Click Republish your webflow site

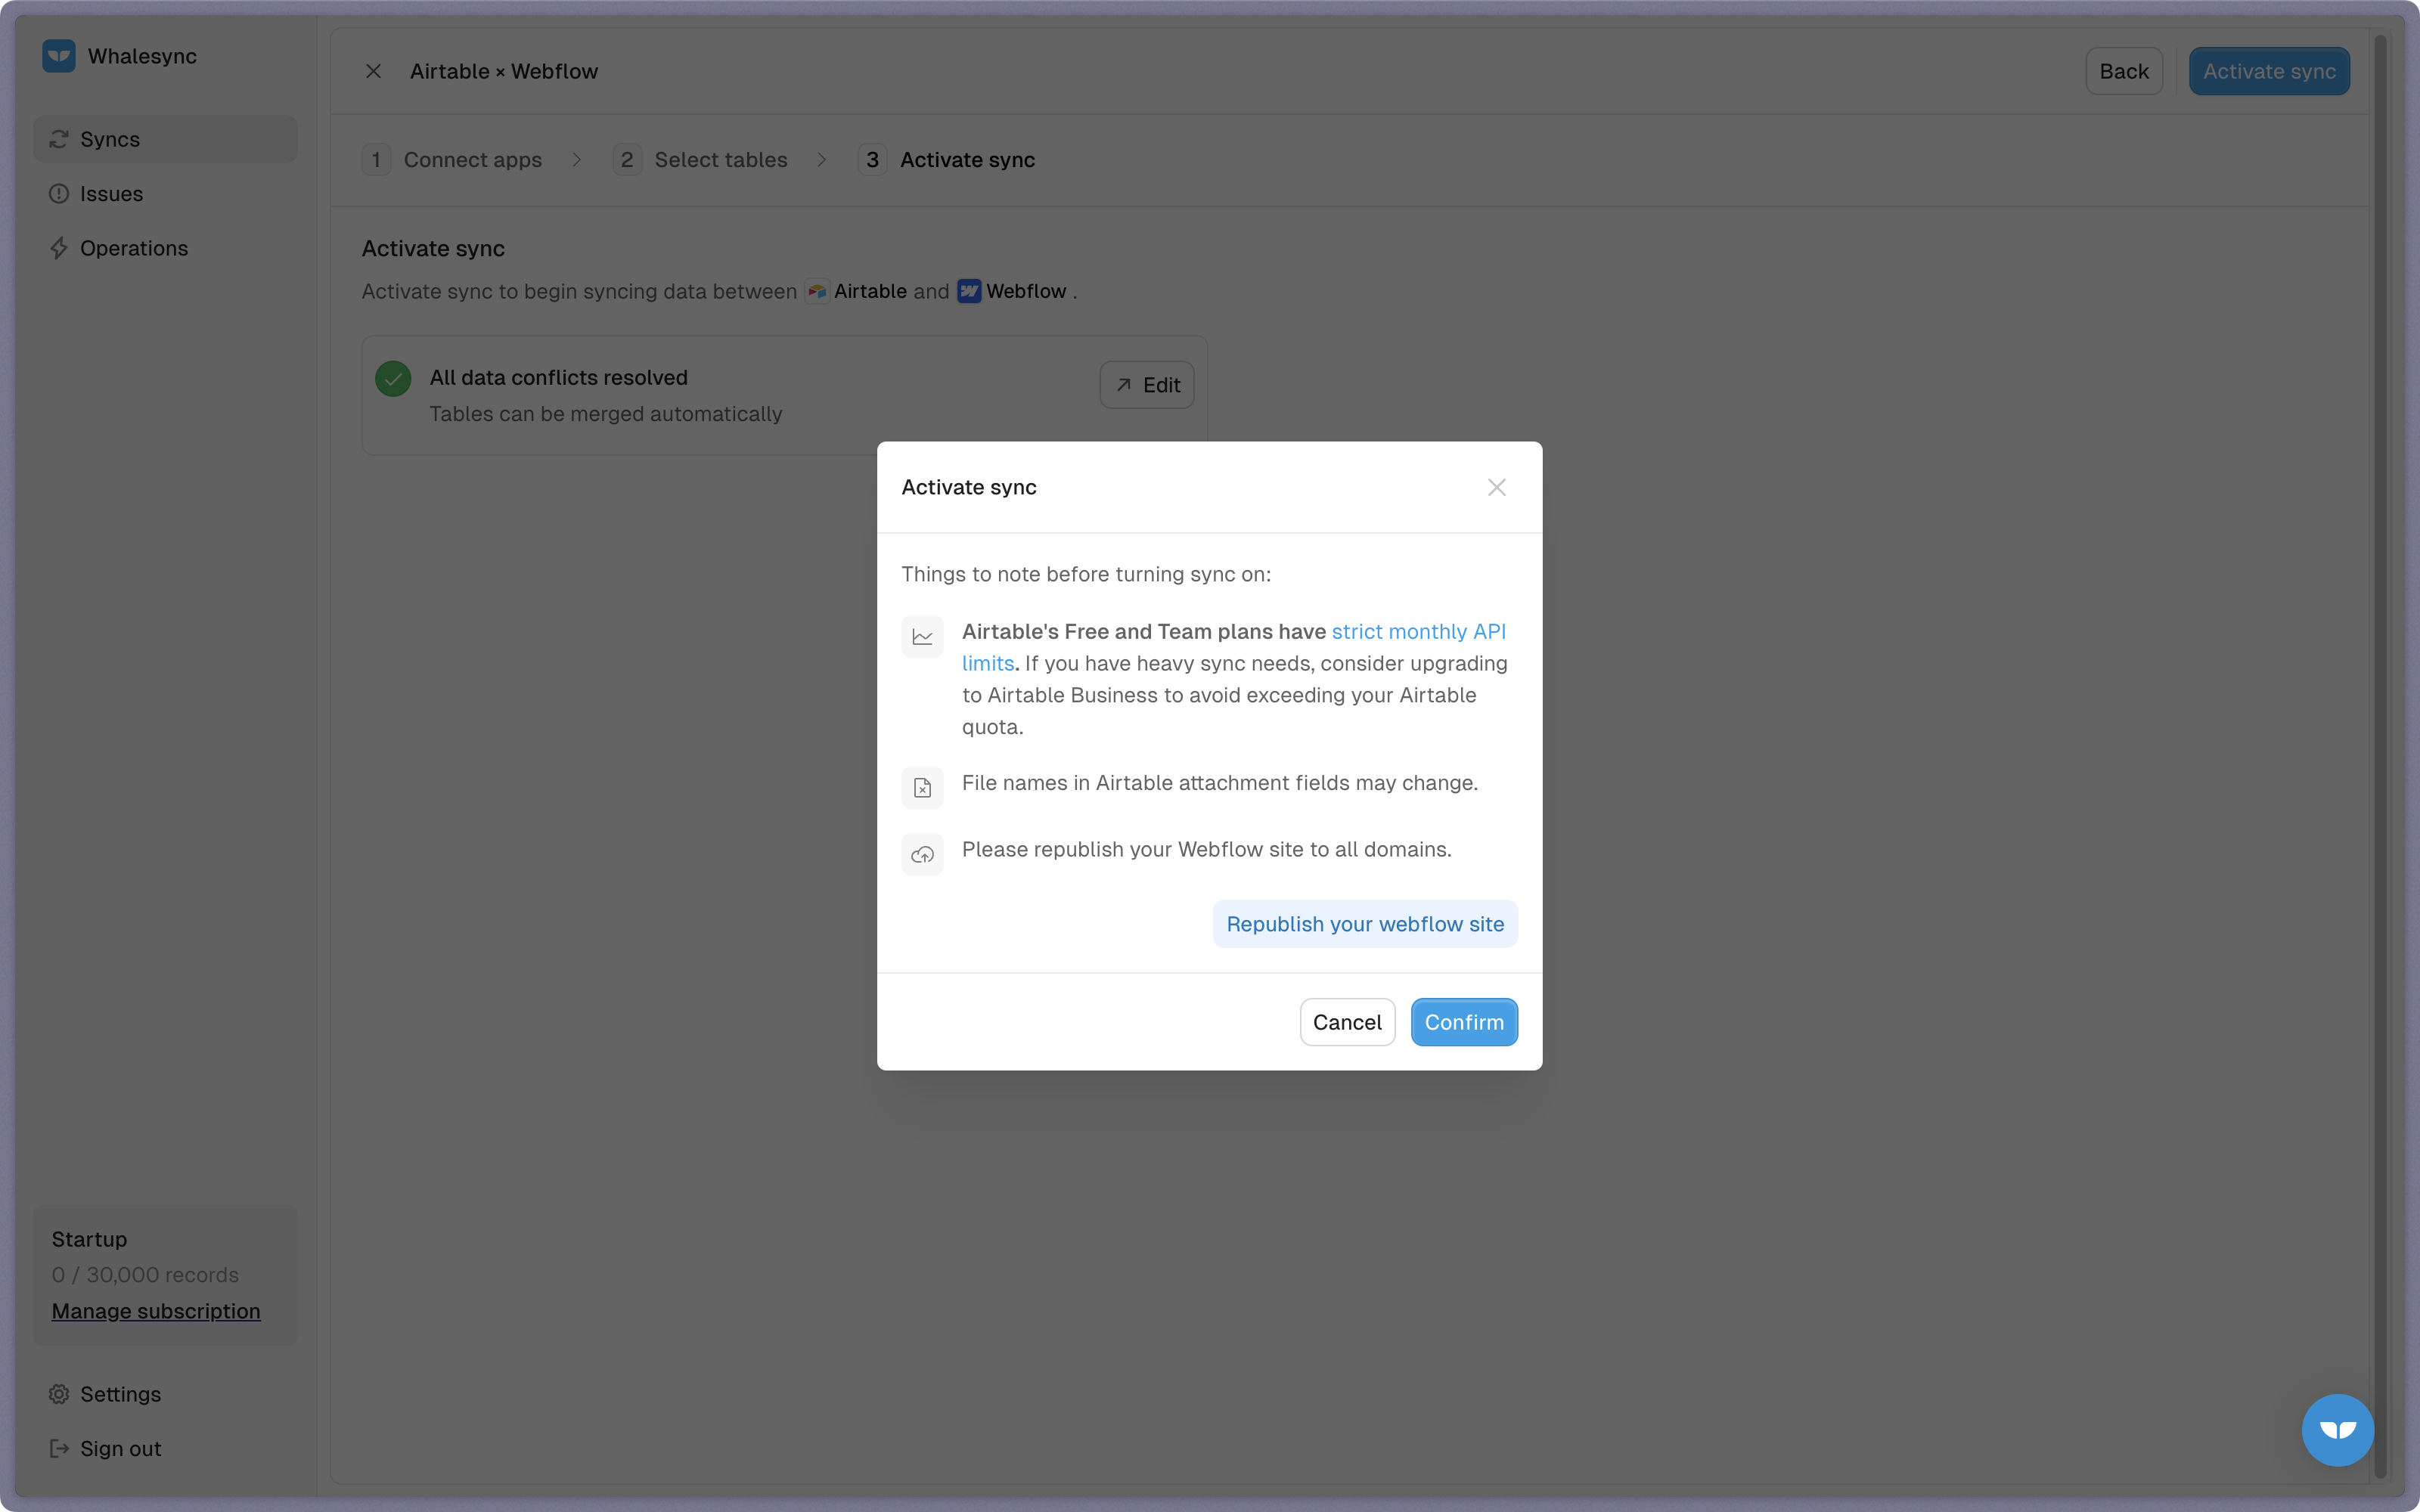(1364, 924)
